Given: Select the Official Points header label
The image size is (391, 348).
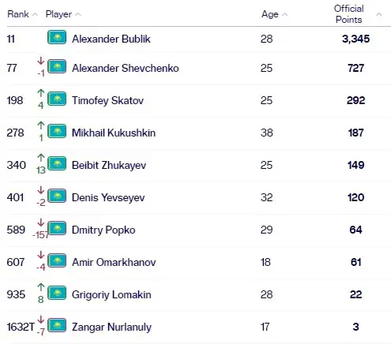Looking at the screenshot, I should click(349, 14).
